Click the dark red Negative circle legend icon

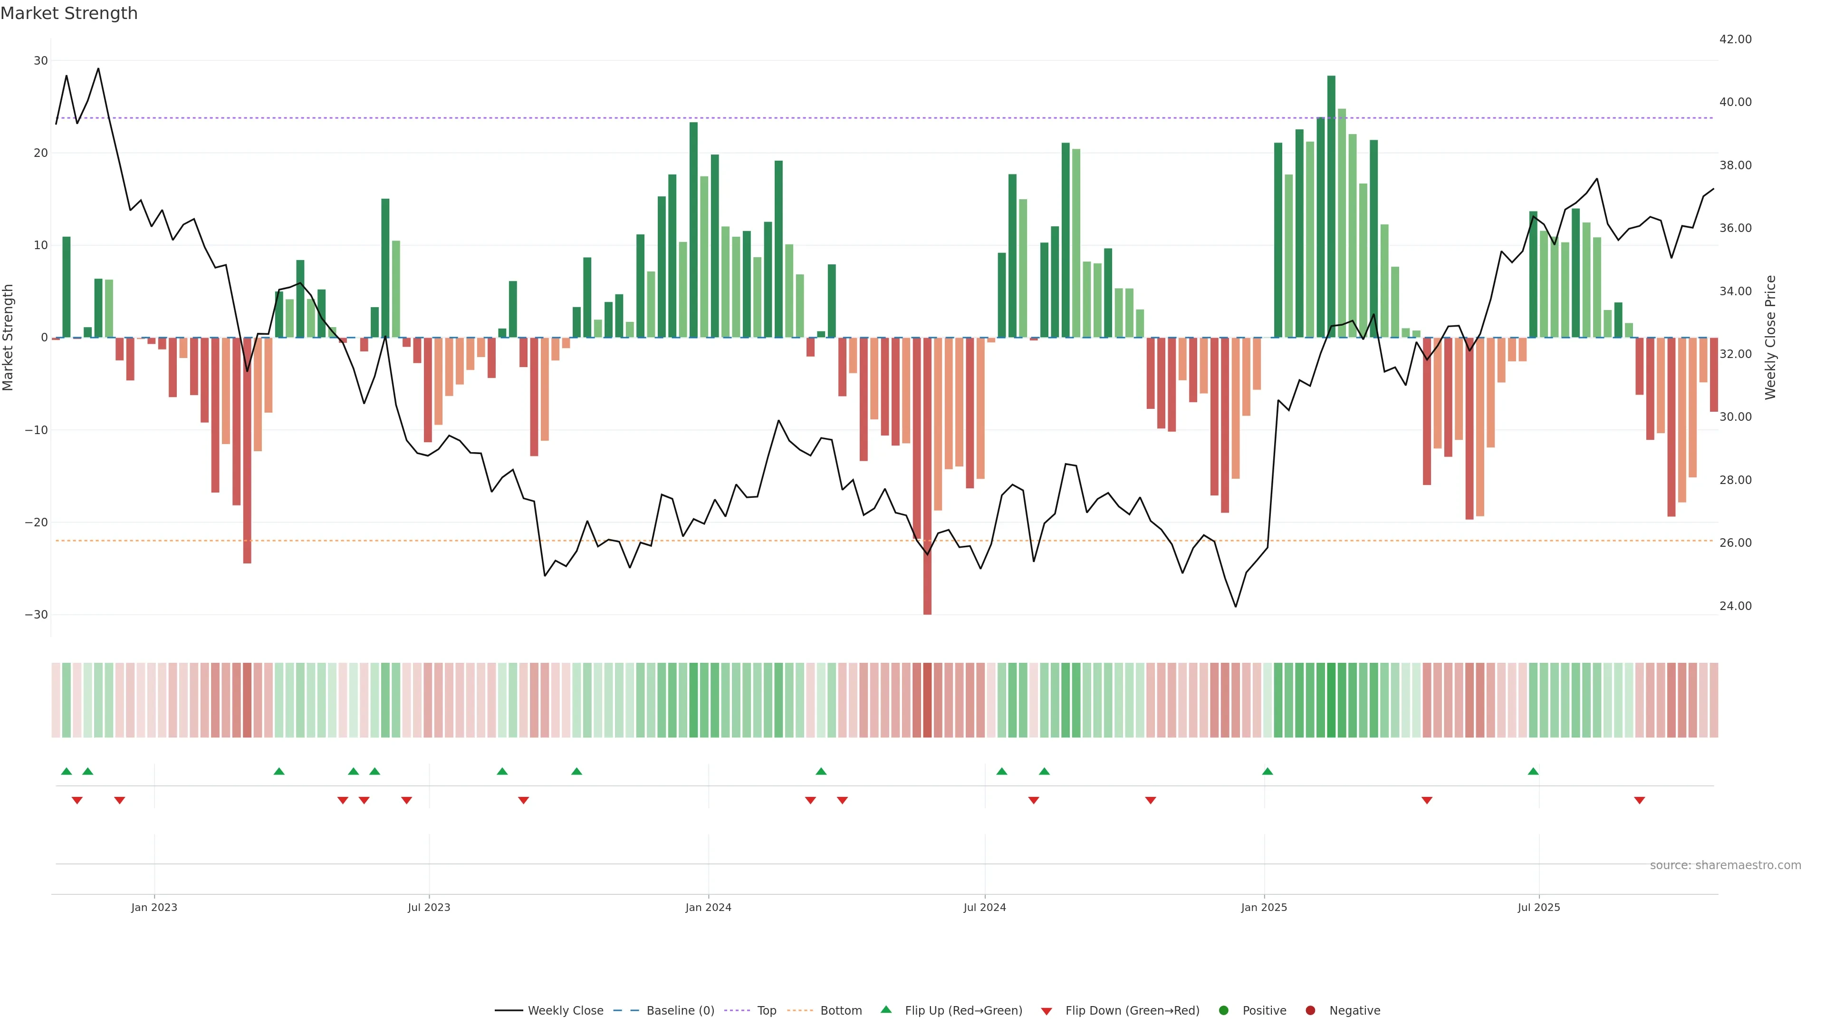click(x=1310, y=1010)
